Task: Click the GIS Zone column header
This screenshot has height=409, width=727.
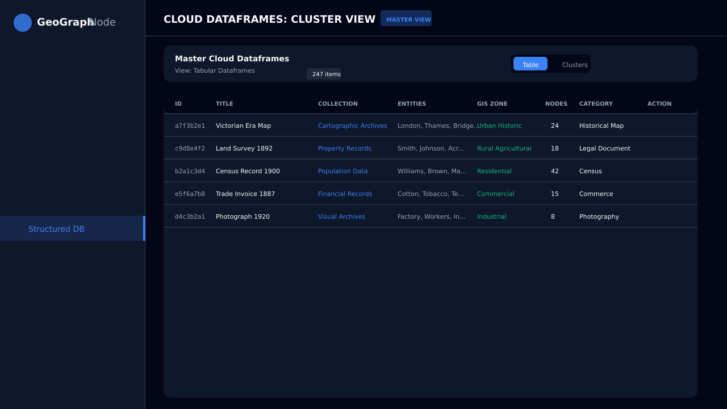Action: click(492, 104)
